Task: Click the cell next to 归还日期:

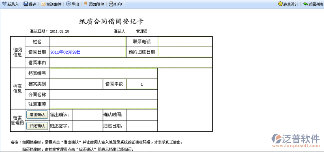Action: click(142, 126)
